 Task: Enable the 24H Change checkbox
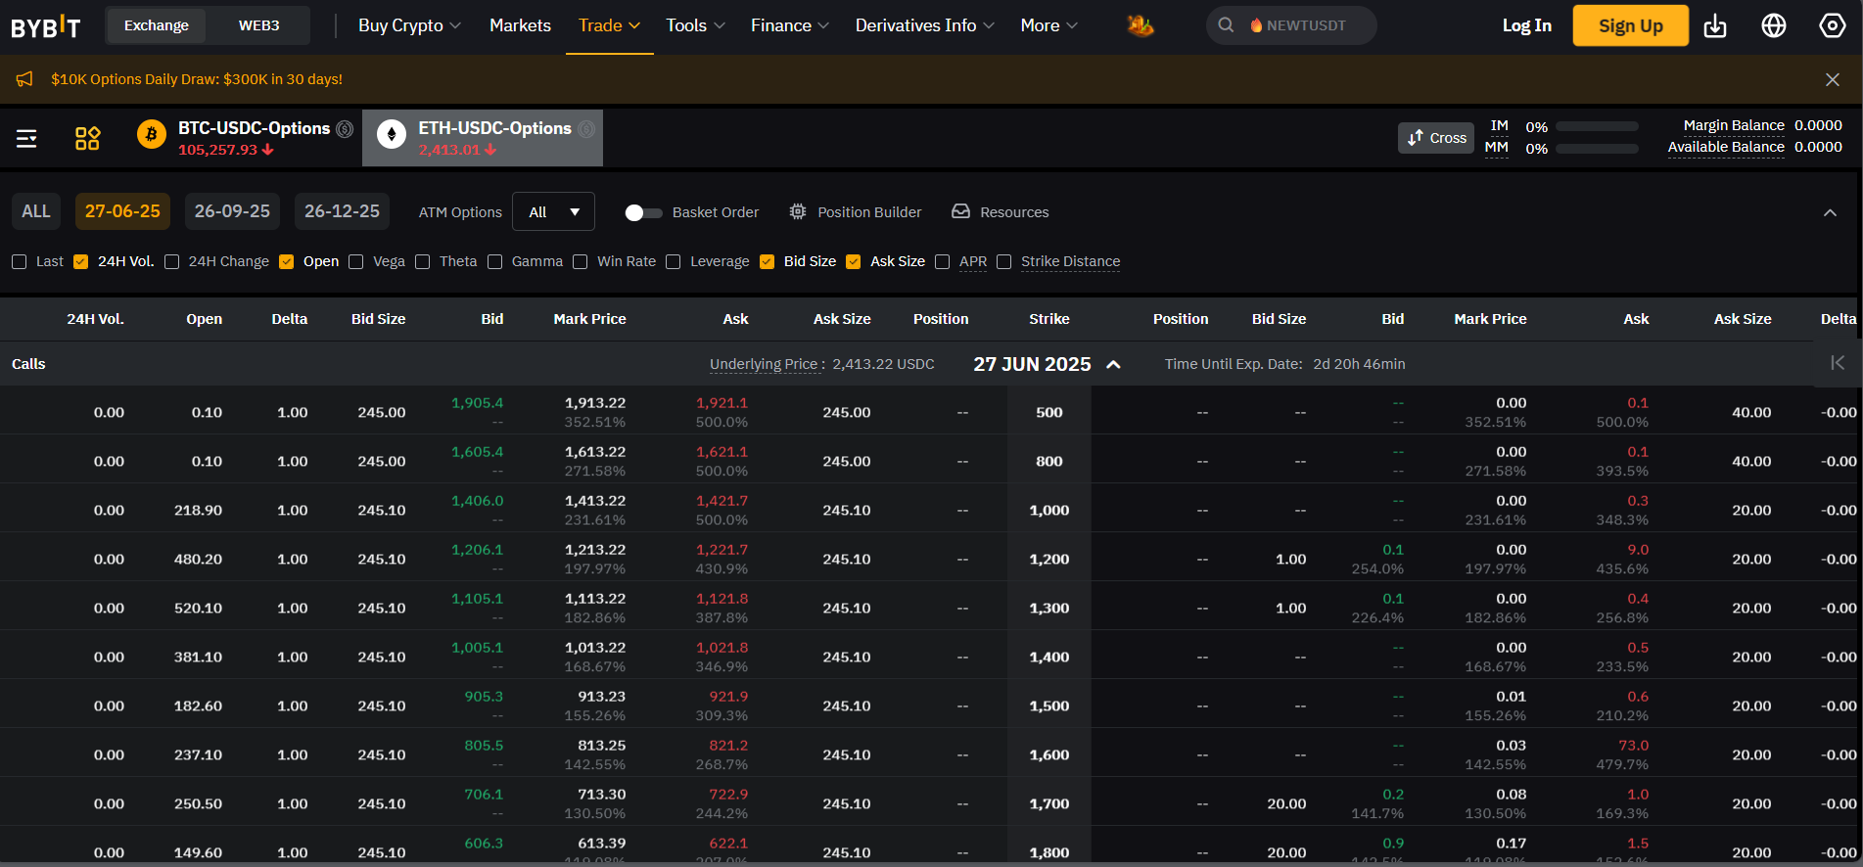(172, 261)
